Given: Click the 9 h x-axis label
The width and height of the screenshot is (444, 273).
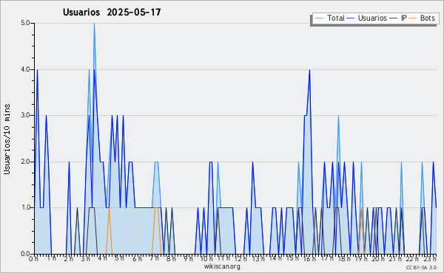Looking at the screenshot, I should tap(188, 259).
